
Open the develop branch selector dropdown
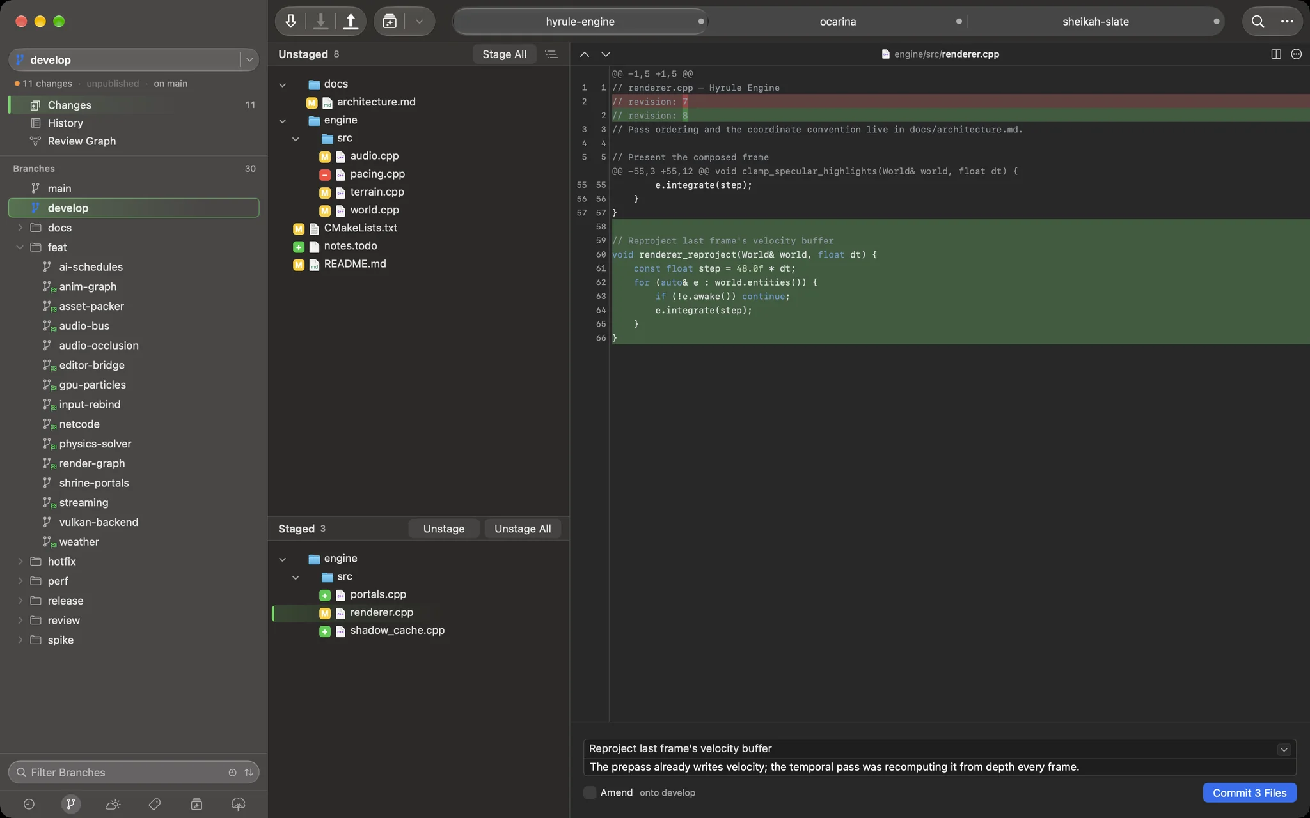click(x=249, y=59)
